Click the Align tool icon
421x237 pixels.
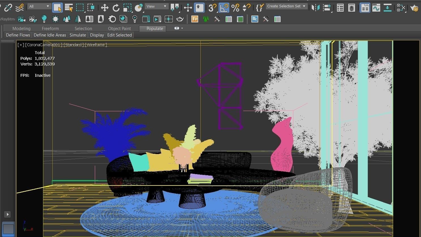[327, 8]
